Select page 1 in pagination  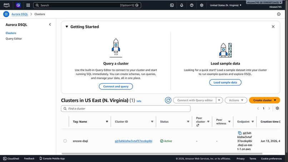[264, 108]
